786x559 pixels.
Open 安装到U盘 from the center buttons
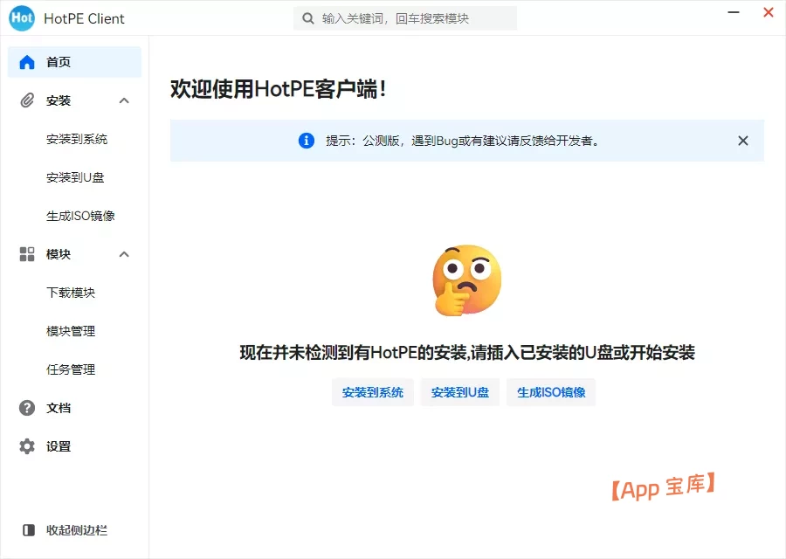(459, 392)
